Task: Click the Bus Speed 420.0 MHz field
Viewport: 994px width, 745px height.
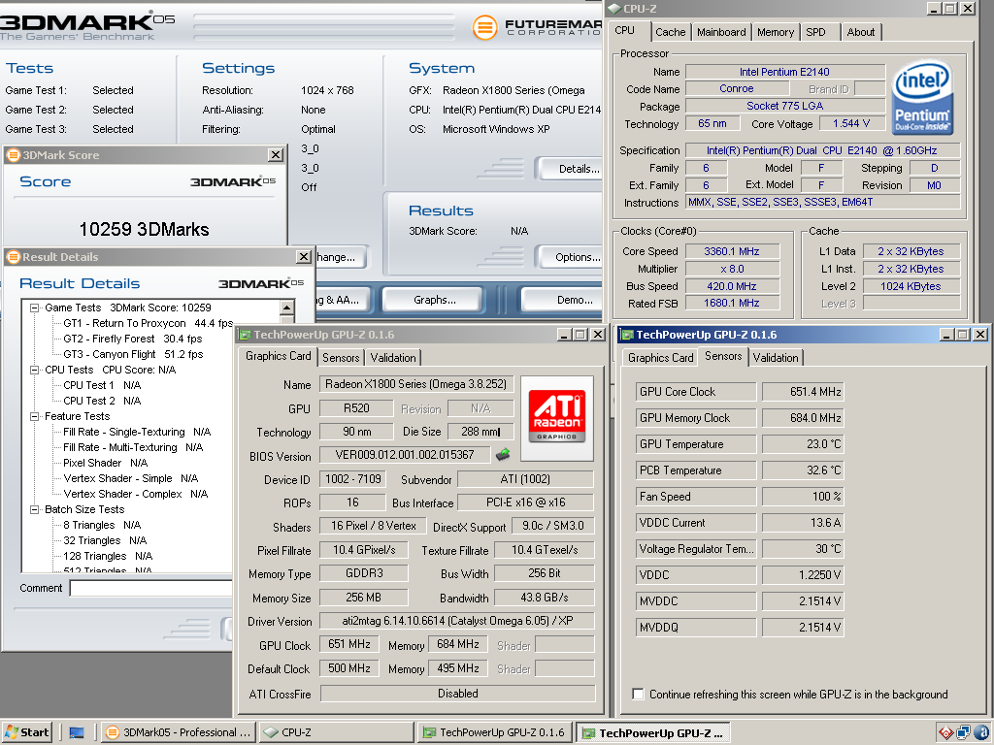Action: pos(732,286)
